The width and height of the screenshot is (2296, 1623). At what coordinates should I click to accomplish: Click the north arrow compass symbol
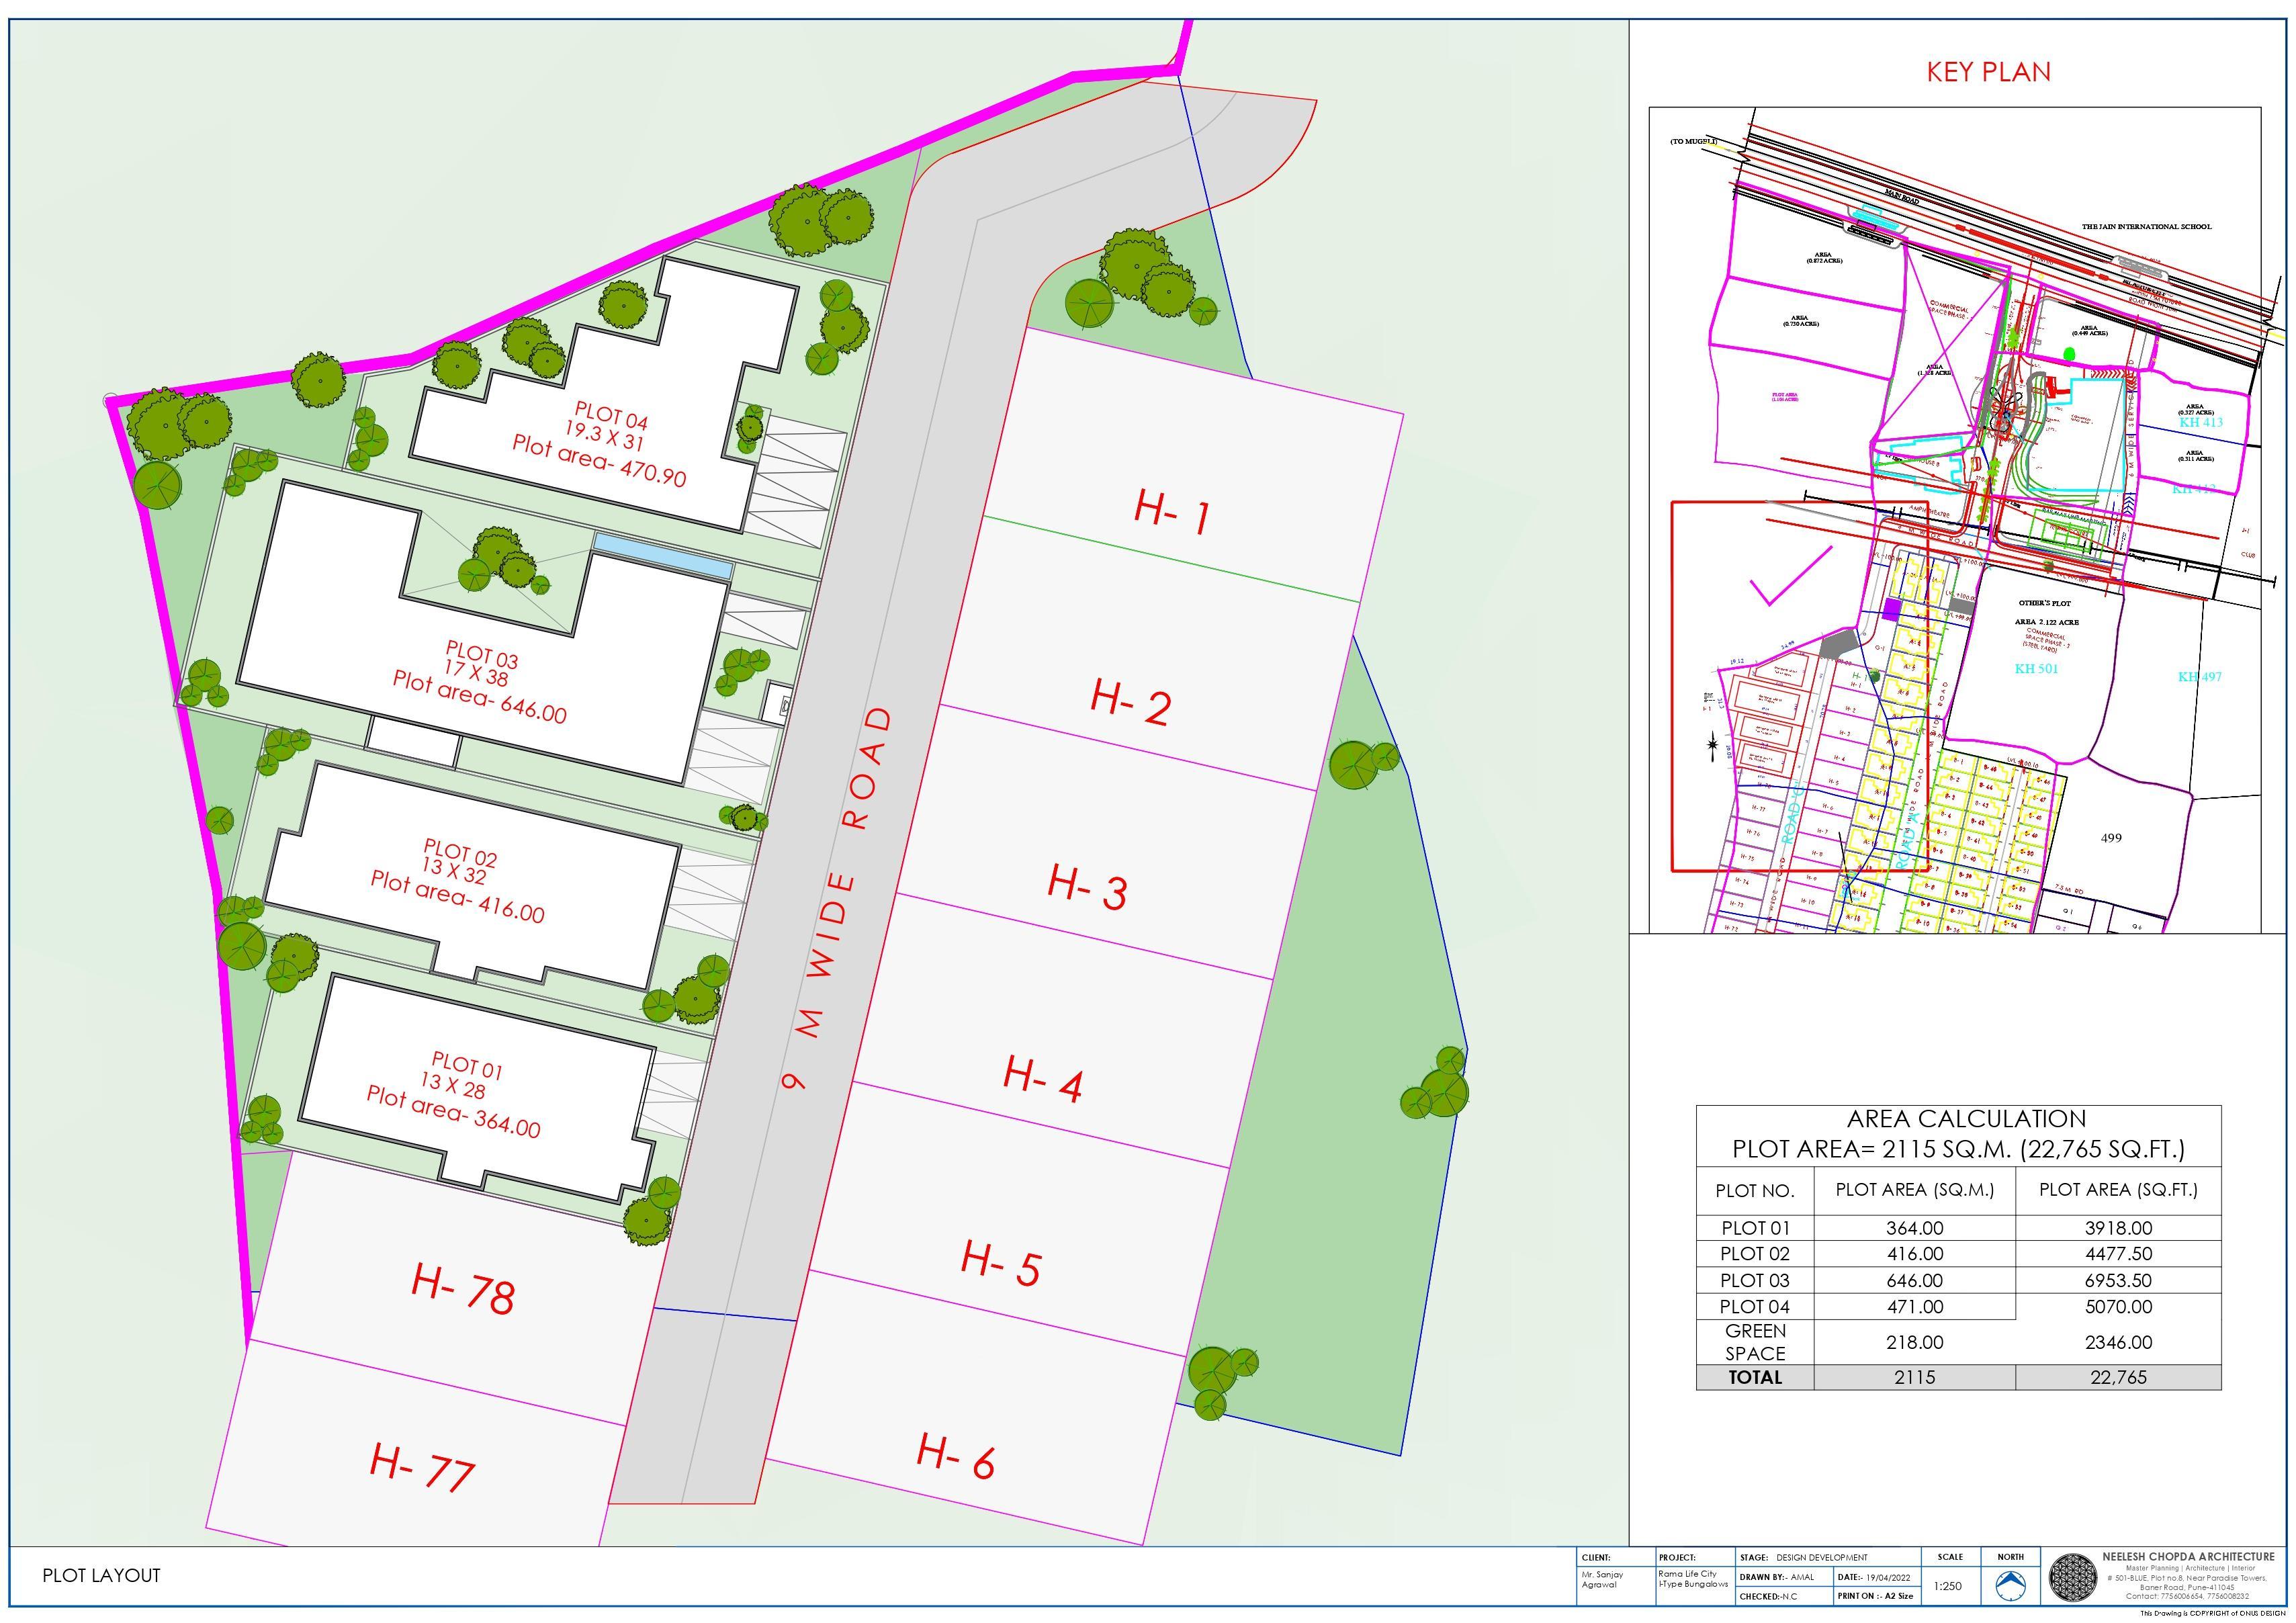(x=2010, y=1587)
